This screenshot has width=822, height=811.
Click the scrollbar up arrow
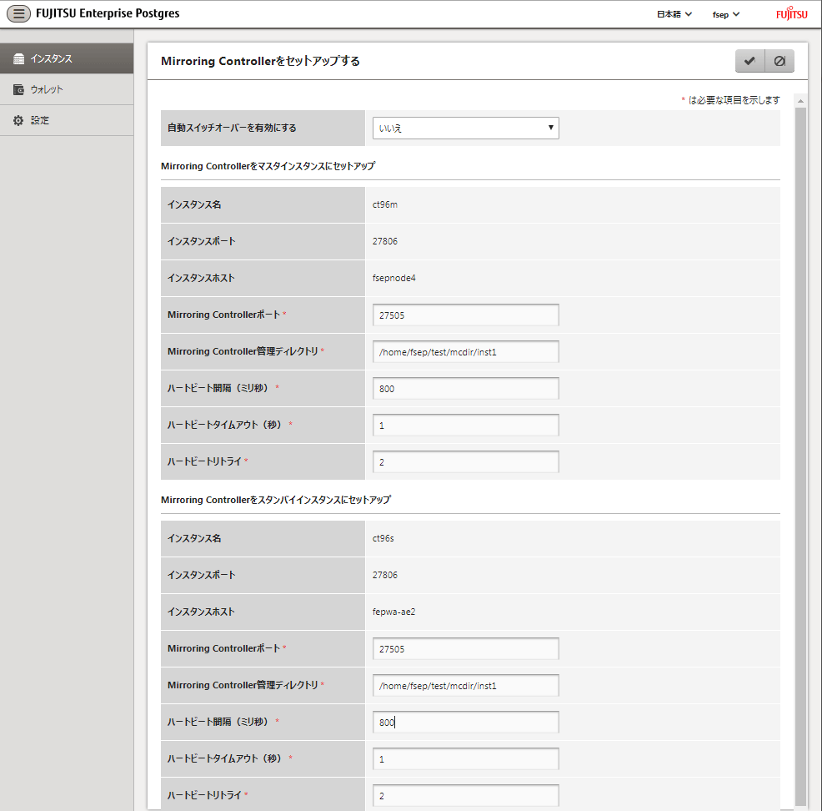[800, 101]
